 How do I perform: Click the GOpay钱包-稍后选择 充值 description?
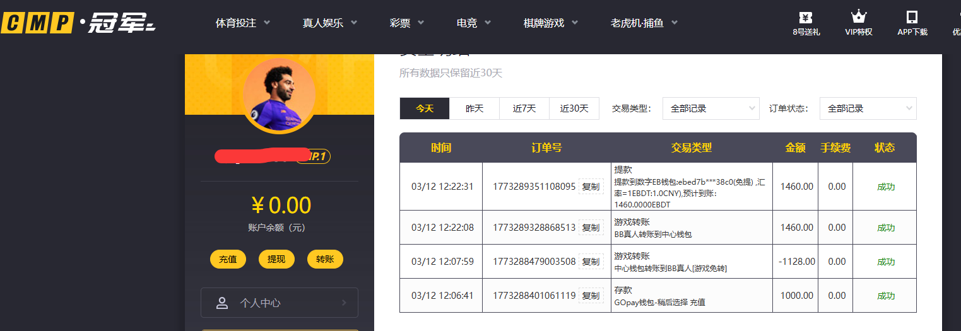pos(659,302)
